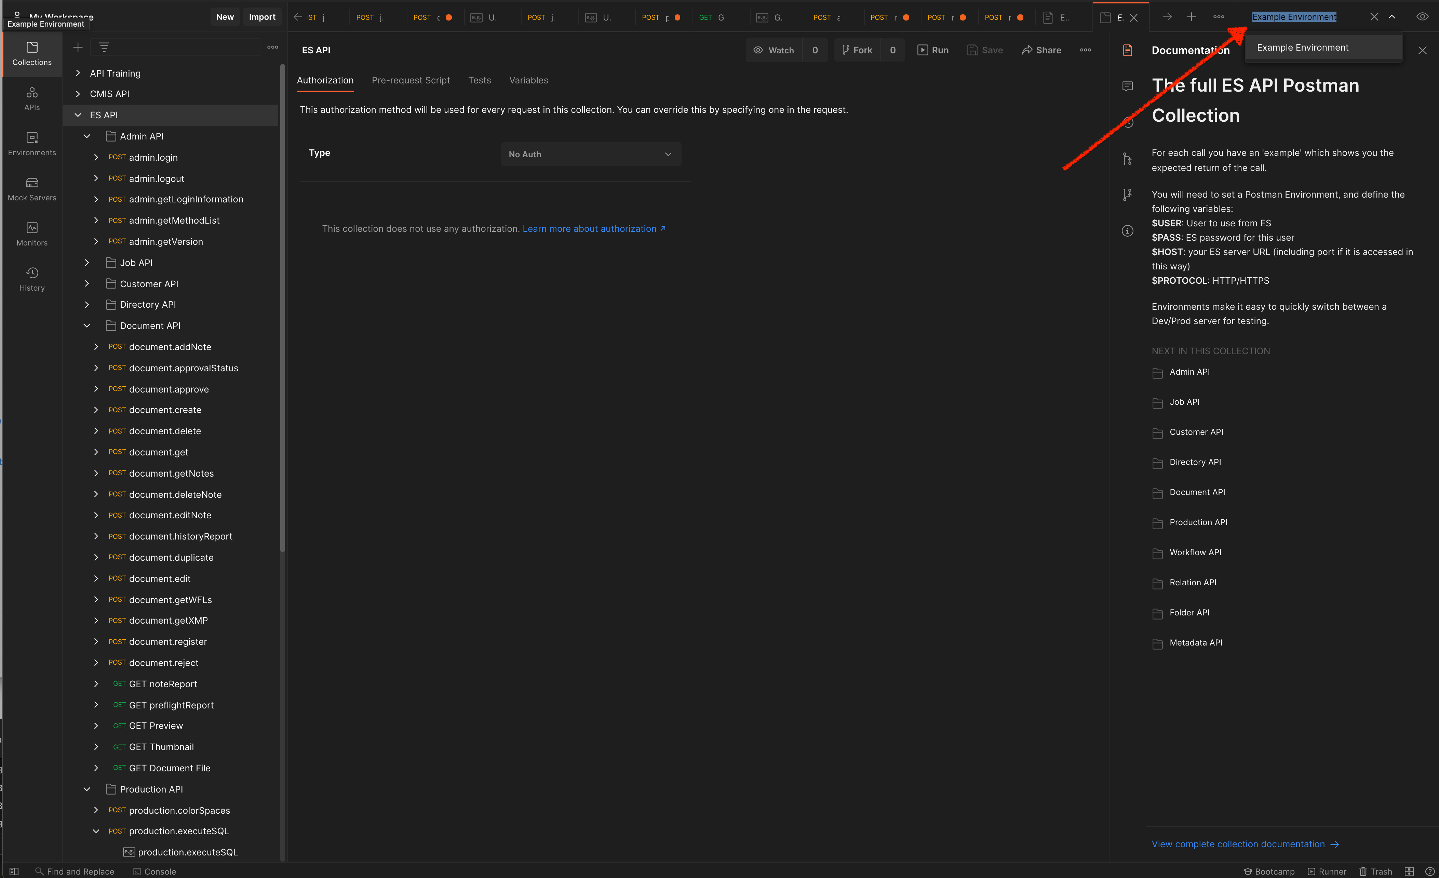Collapse the Admin API folder

[x=86, y=136]
